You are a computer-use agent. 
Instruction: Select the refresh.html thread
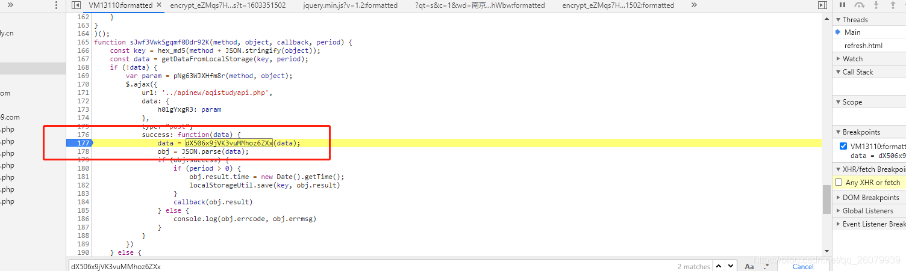pyautogui.click(x=869, y=45)
